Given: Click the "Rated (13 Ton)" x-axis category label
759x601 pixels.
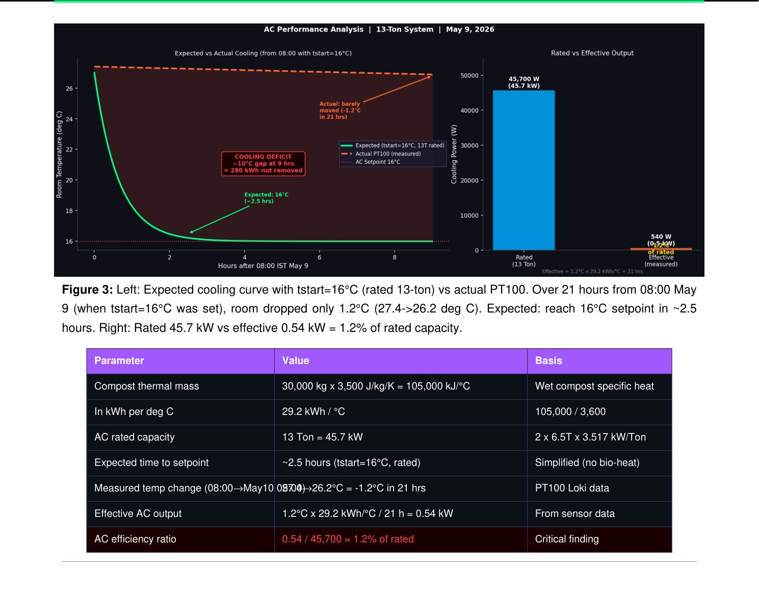Looking at the screenshot, I should click(524, 260).
